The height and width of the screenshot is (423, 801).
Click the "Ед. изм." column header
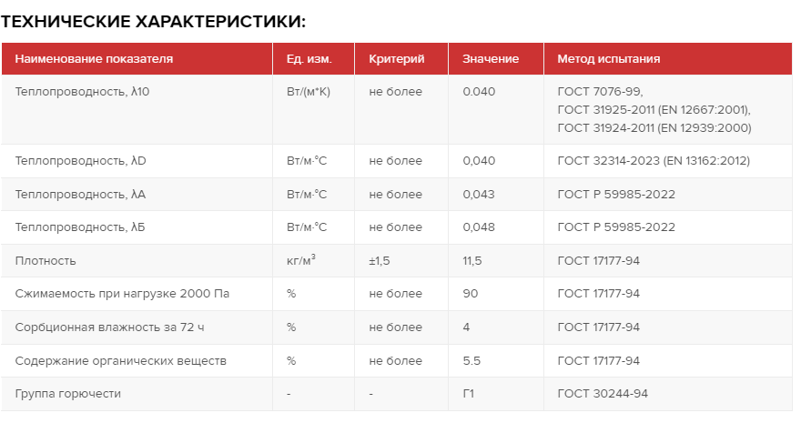click(309, 59)
